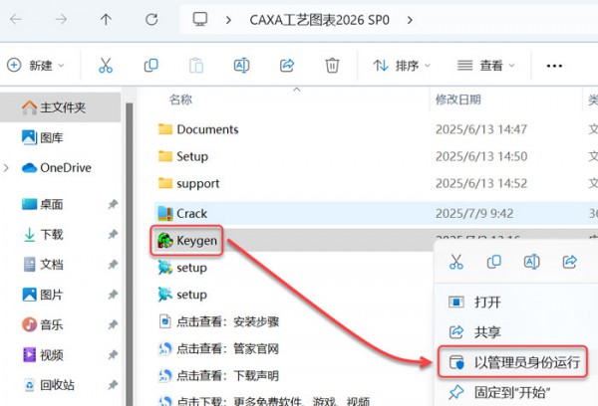Viewport: 598px width, 406px height.
Task: Click the pin icon next to 文档
Action: coord(113,265)
